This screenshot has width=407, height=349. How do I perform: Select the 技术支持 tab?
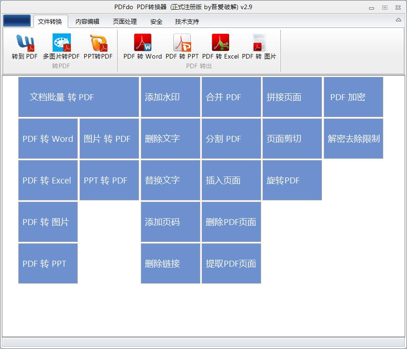(x=187, y=21)
